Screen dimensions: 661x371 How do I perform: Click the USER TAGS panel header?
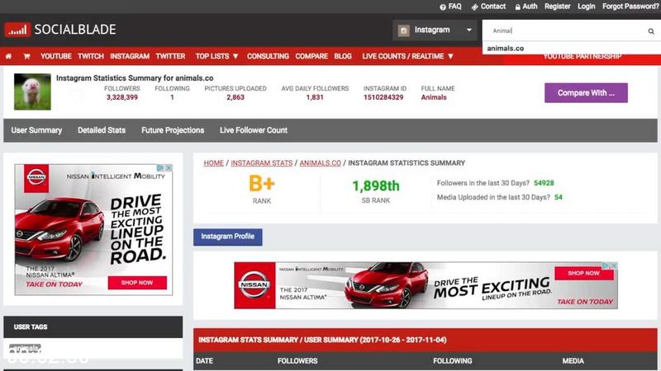tap(93, 326)
